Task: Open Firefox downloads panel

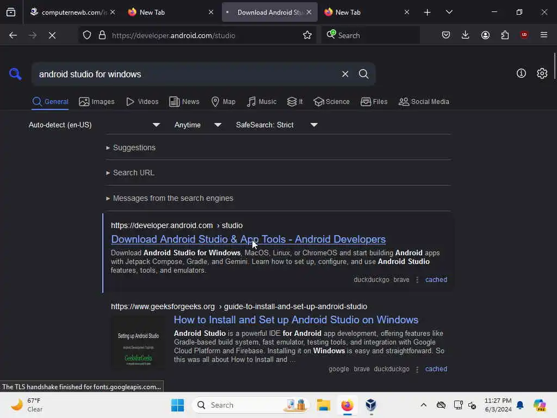Action: point(466,35)
